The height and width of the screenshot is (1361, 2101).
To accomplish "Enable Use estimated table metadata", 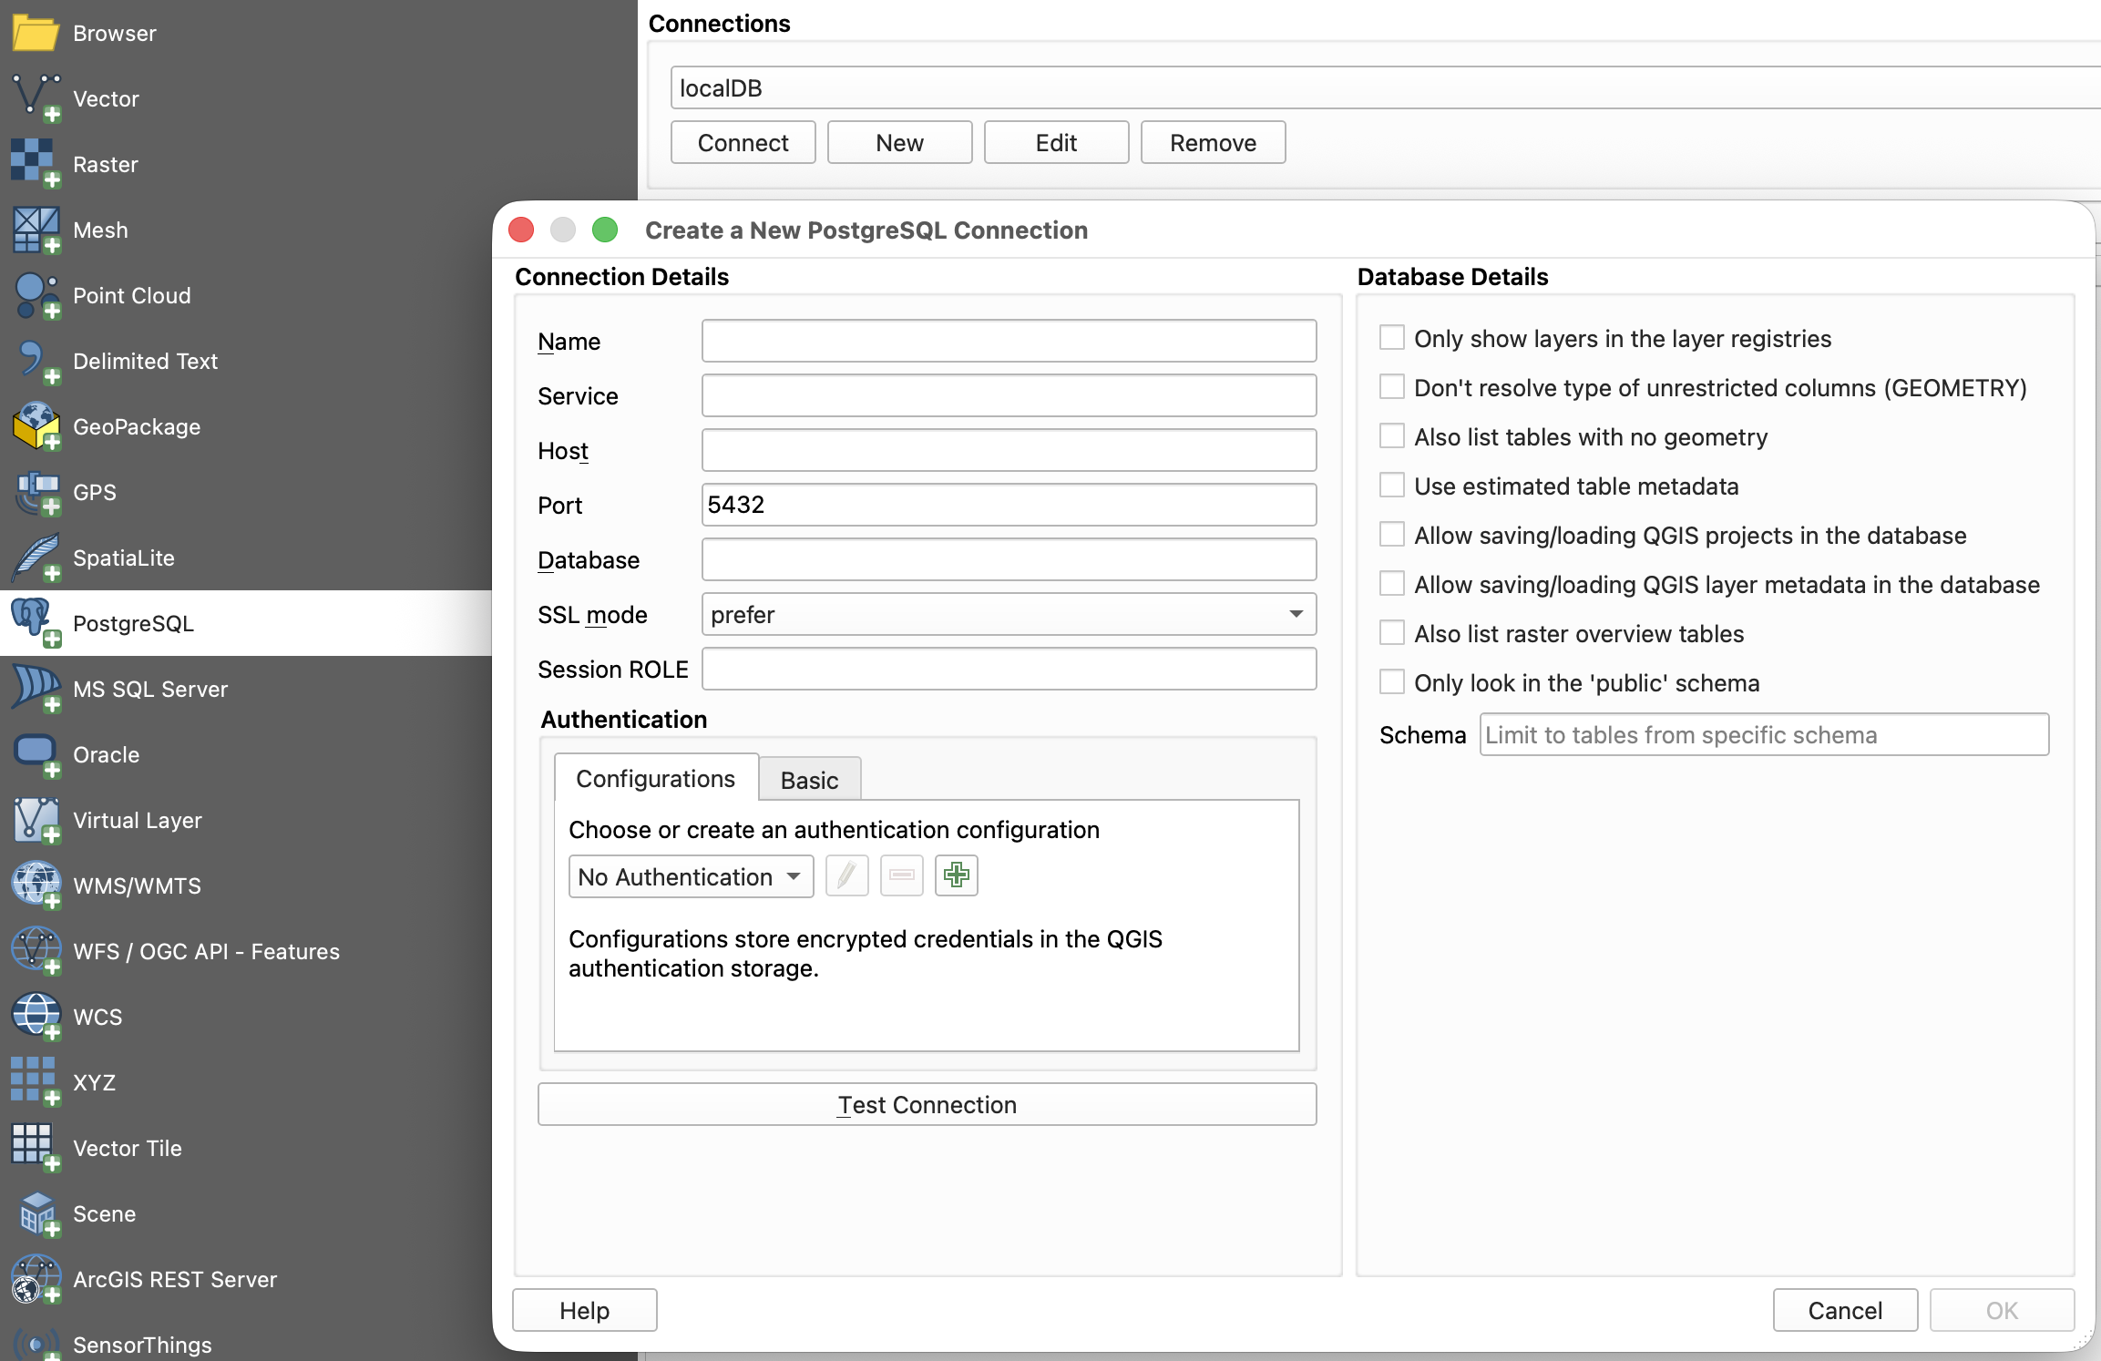I will click(x=1391, y=486).
